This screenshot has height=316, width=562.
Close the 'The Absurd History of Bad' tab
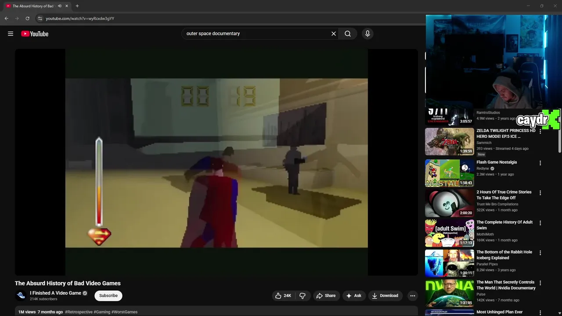pos(67,6)
